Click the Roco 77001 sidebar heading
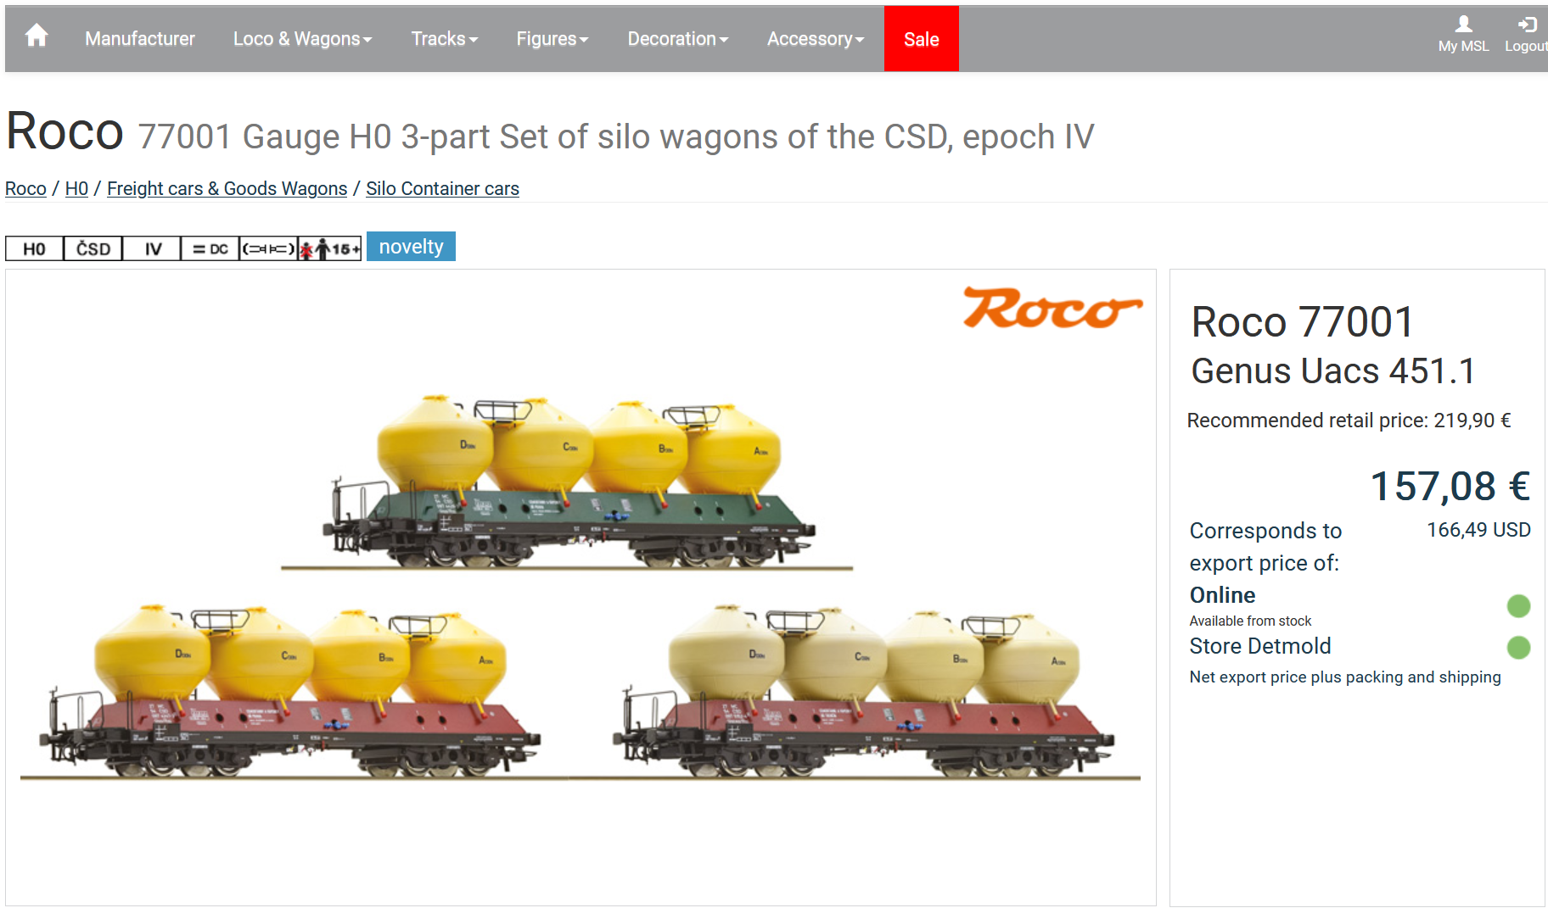1548x908 pixels. pos(1303,322)
